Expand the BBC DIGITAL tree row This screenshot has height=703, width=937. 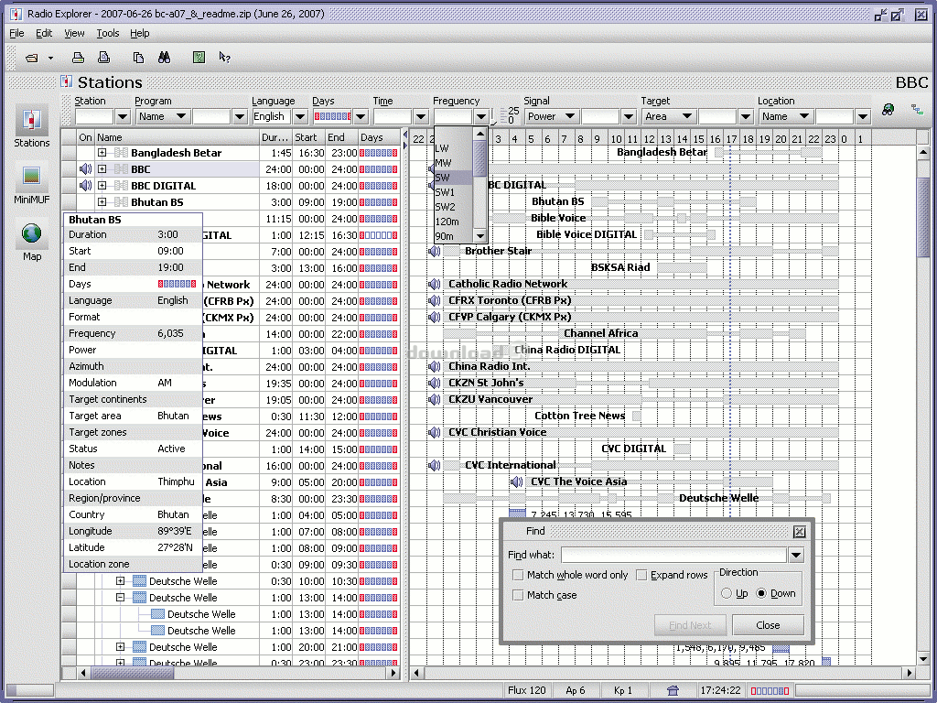click(x=102, y=186)
